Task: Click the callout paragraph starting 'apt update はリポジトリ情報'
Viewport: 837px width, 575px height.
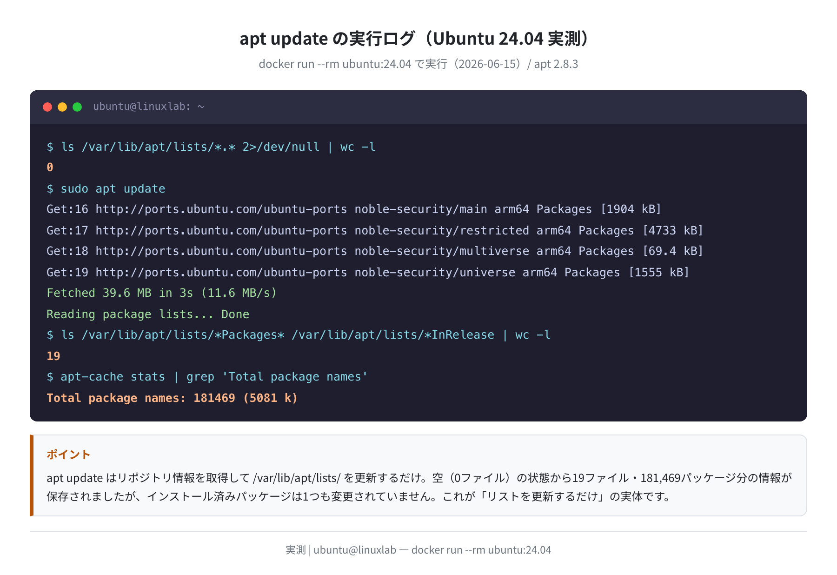Action: (419, 487)
